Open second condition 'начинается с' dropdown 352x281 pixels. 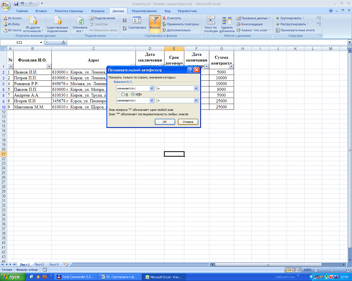(152, 100)
